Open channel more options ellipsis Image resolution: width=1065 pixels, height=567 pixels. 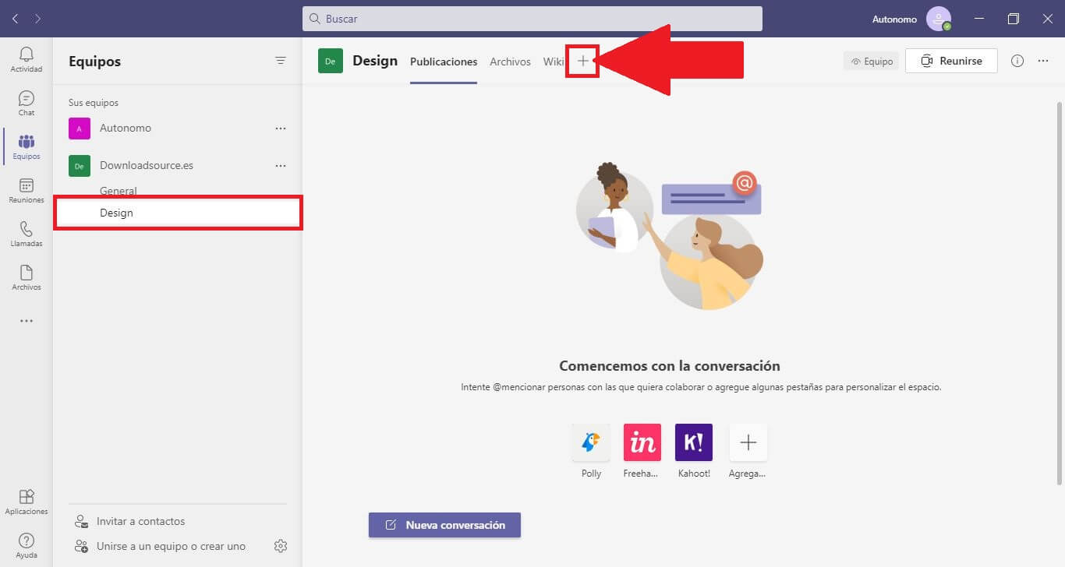[1043, 61]
